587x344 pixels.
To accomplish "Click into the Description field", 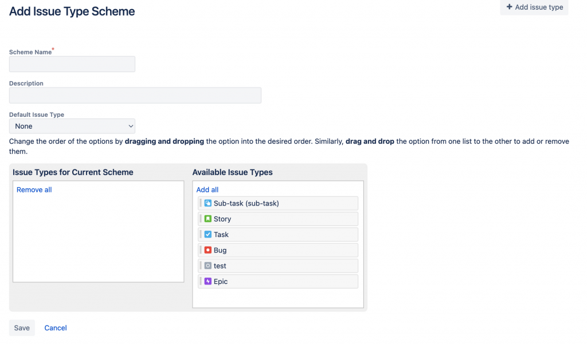I will [135, 95].
